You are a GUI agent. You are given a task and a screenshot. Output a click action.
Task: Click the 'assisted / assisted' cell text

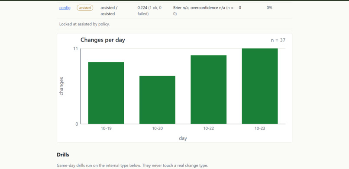tap(109, 11)
